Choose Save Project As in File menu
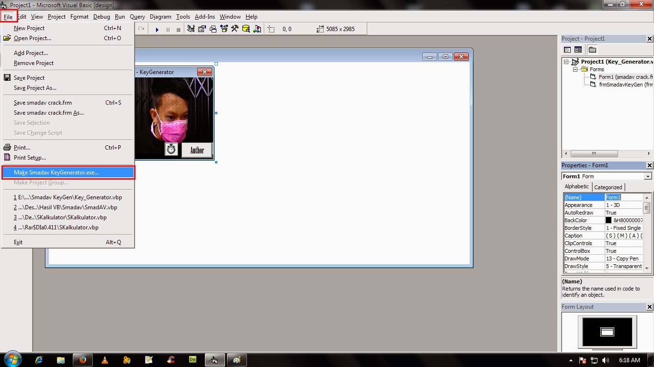 coord(68,88)
